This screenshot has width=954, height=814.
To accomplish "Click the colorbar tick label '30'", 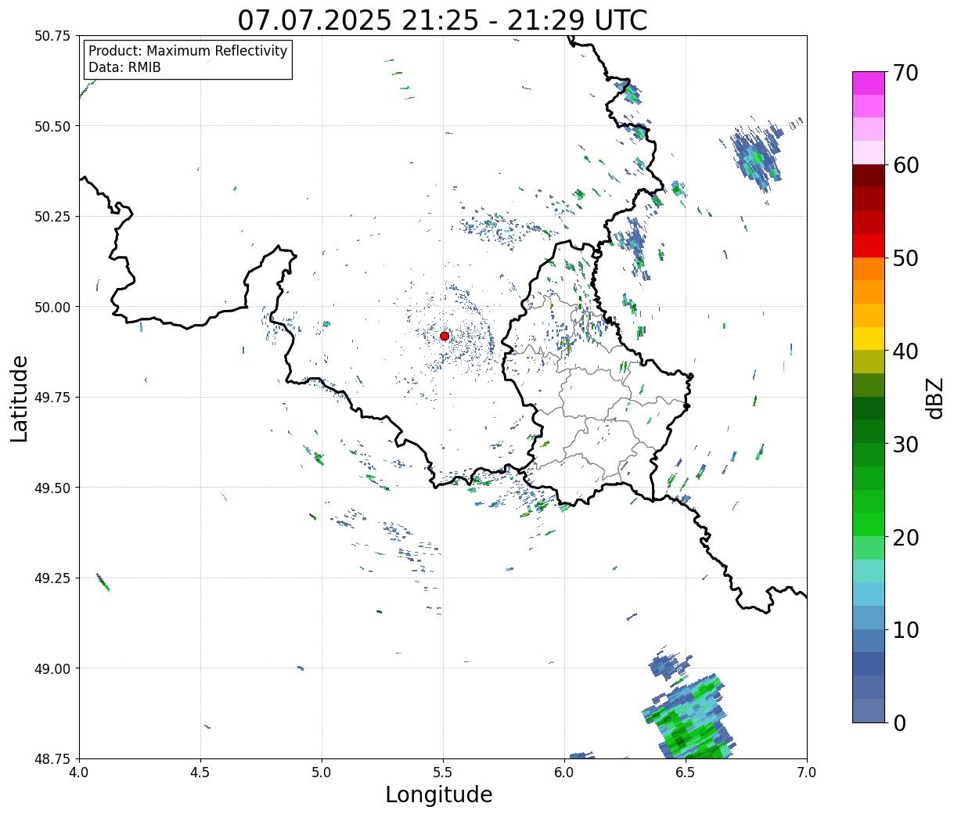I will coord(905,444).
